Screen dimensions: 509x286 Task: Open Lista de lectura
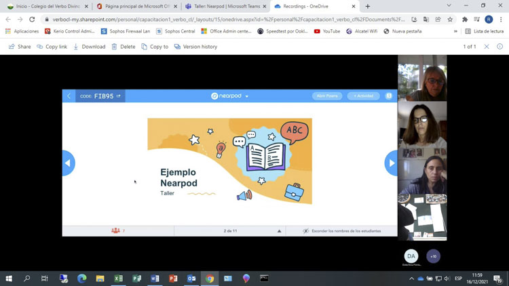tap(485, 31)
